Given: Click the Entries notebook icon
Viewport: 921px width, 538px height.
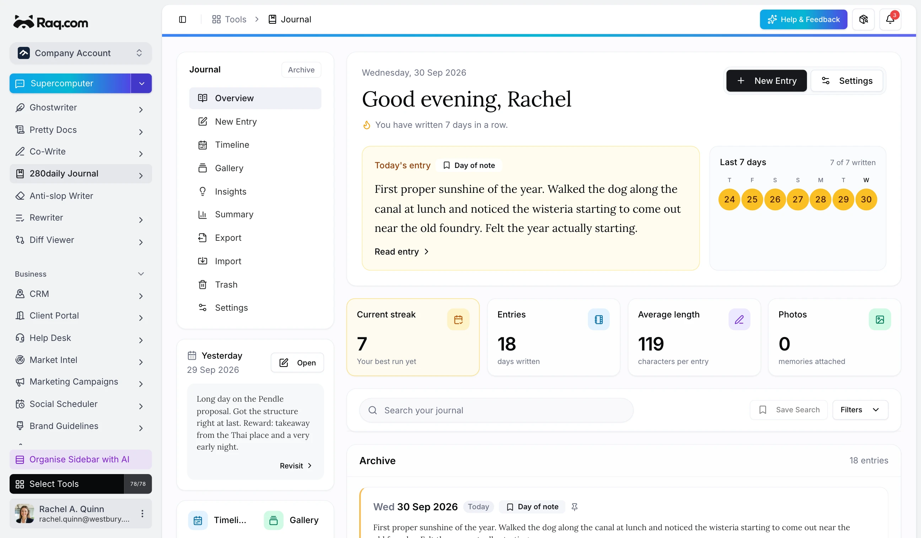Looking at the screenshot, I should point(599,320).
